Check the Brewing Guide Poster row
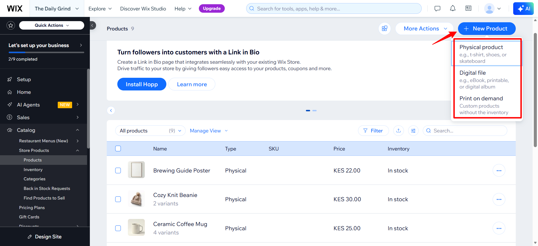 (118, 170)
